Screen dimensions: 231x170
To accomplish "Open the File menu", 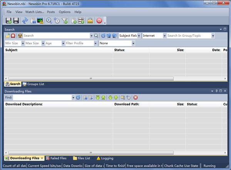I will point(9,12).
